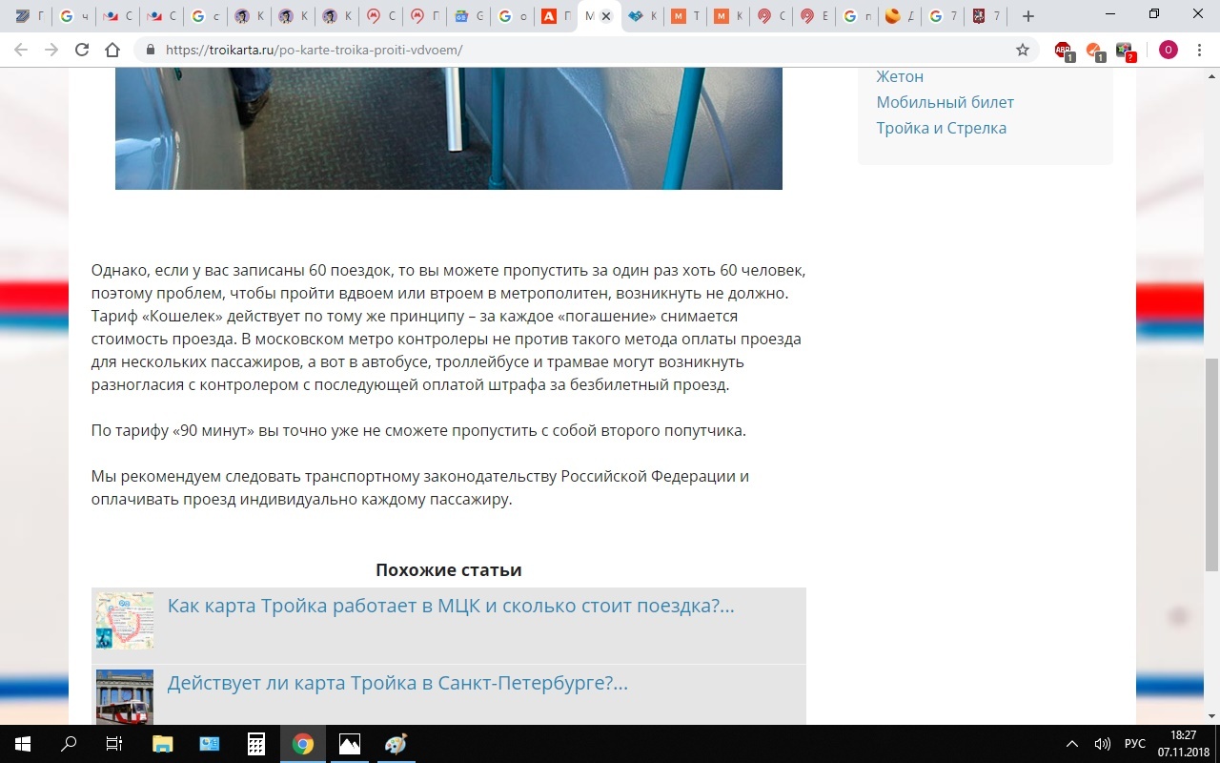Bookmark this page with the star icon
This screenshot has height=763, width=1220.
pos(1023,50)
